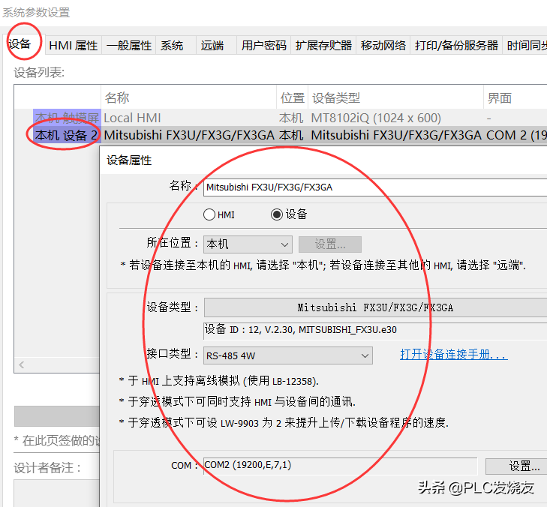The height and width of the screenshot is (507, 547).
Task: Click the Mitsubishi FX3U/FX3G/FX3GA device type button
Action: [x=375, y=307]
